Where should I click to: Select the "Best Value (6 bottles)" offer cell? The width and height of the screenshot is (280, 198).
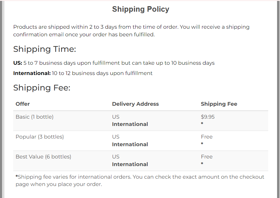pyautogui.click(x=43, y=157)
